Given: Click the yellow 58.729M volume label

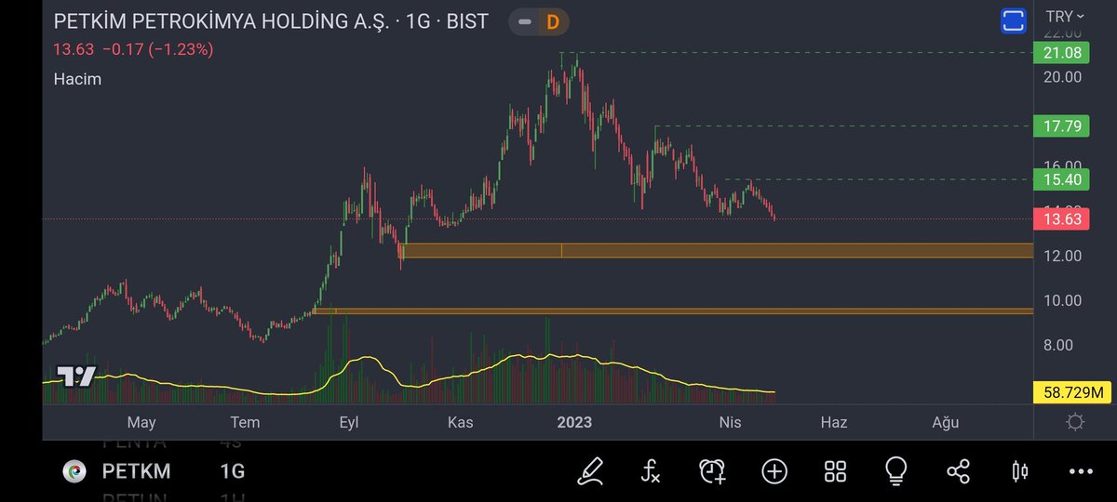Looking at the screenshot, I should pyautogui.click(x=1073, y=392).
